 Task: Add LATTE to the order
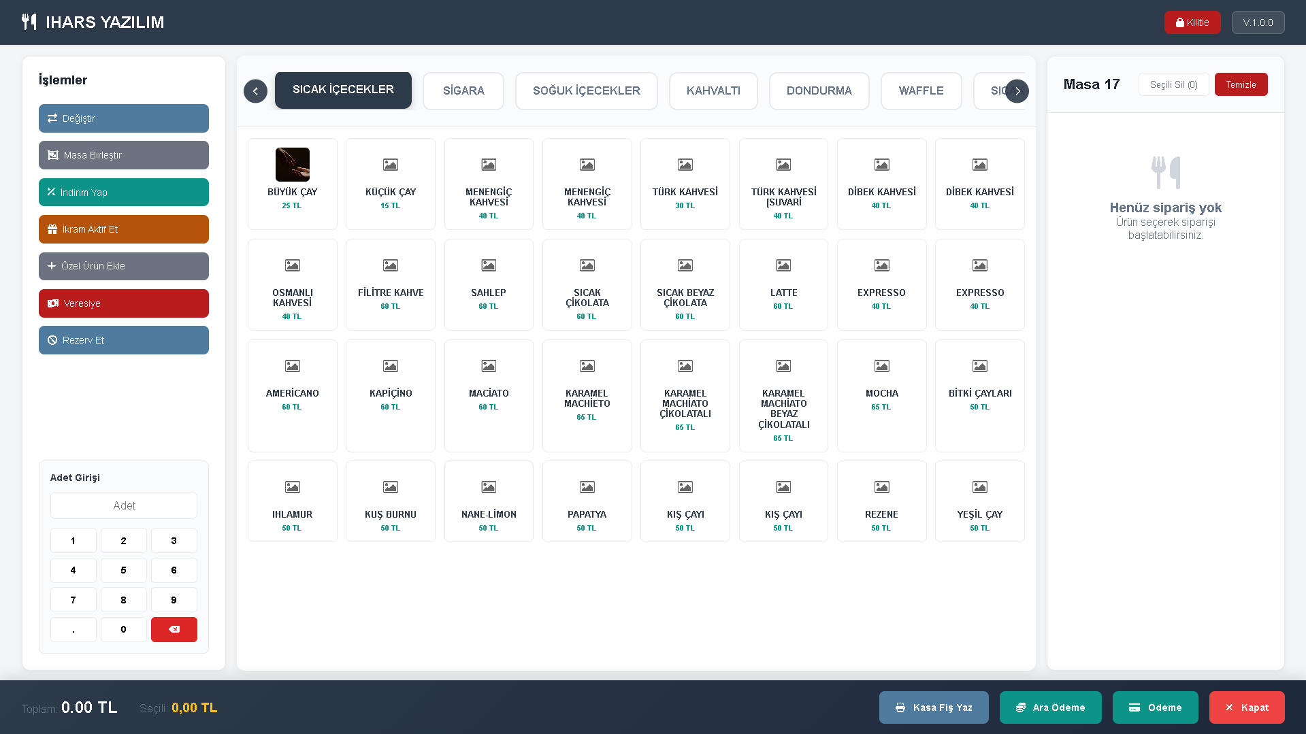click(783, 284)
